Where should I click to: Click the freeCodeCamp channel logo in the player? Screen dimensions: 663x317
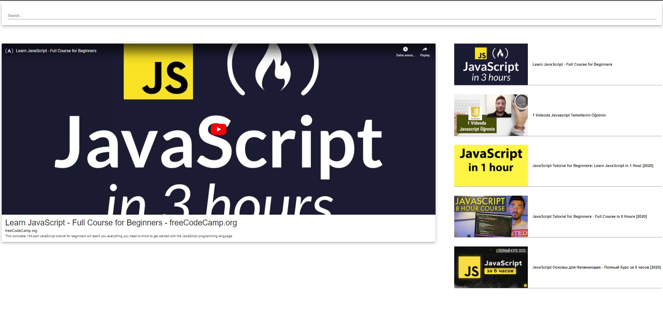(x=9, y=51)
